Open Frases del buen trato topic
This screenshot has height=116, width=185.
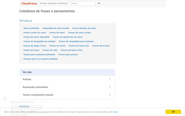click(71, 50)
